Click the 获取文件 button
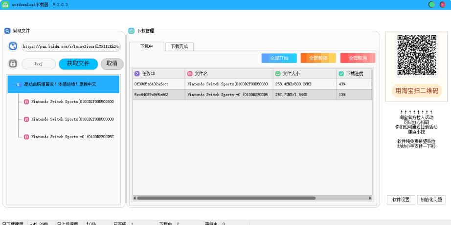This screenshot has height=225, width=451. tap(78, 64)
